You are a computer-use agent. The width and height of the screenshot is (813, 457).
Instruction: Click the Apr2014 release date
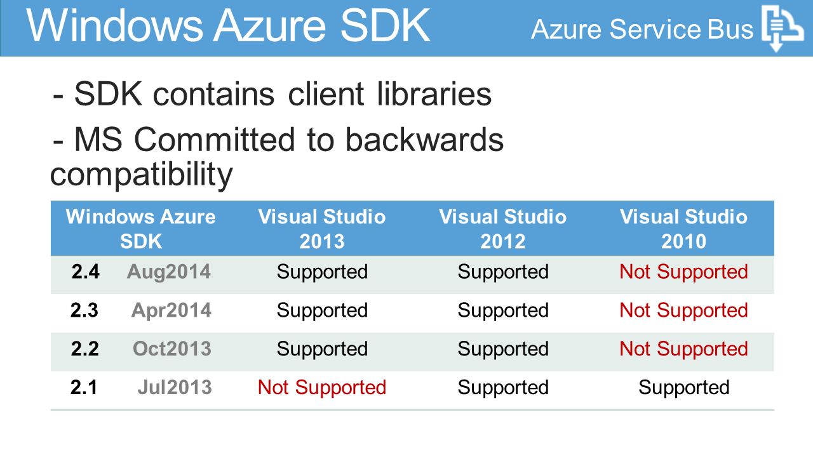click(x=171, y=310)
